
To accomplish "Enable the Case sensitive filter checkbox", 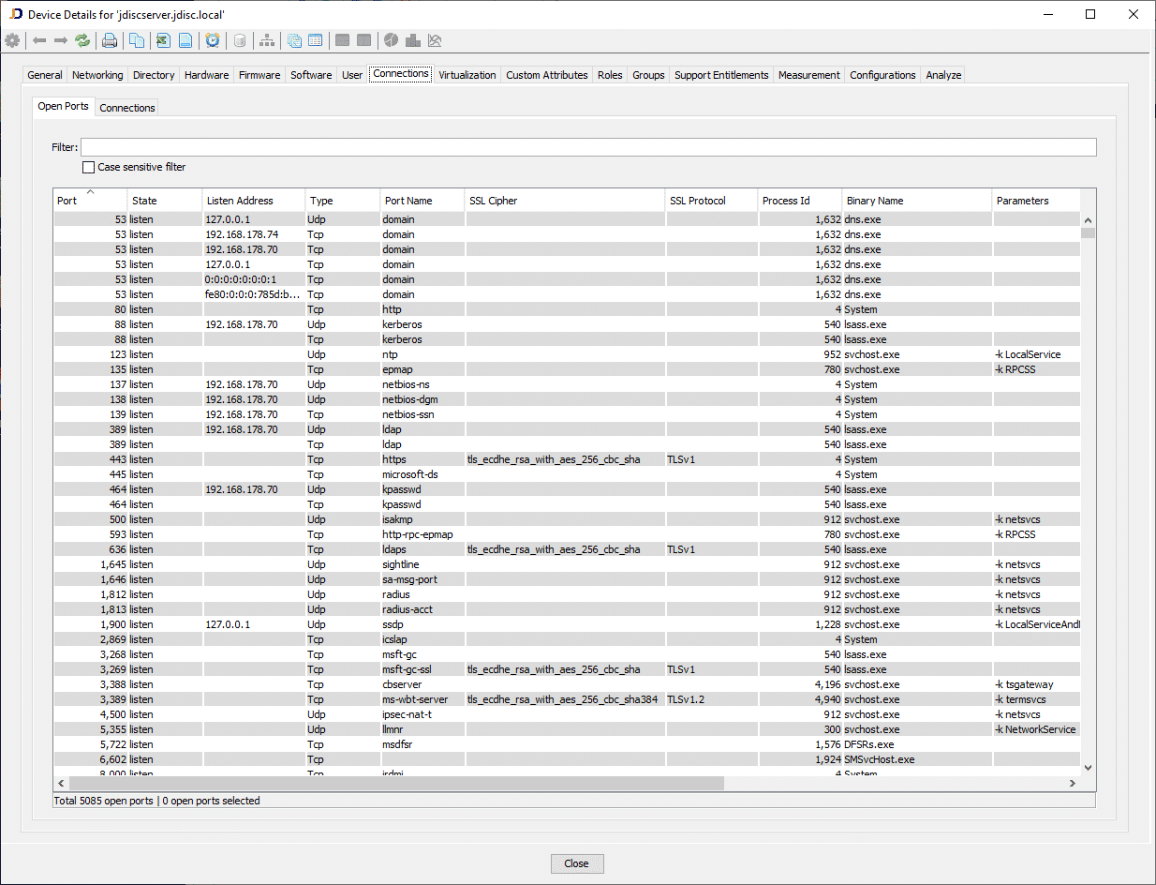I will 89,167.
